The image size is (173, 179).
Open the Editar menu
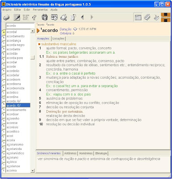(x=17, y=10)
